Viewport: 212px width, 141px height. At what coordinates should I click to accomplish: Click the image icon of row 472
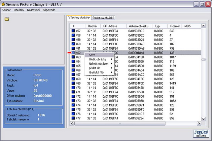(73, 96)
